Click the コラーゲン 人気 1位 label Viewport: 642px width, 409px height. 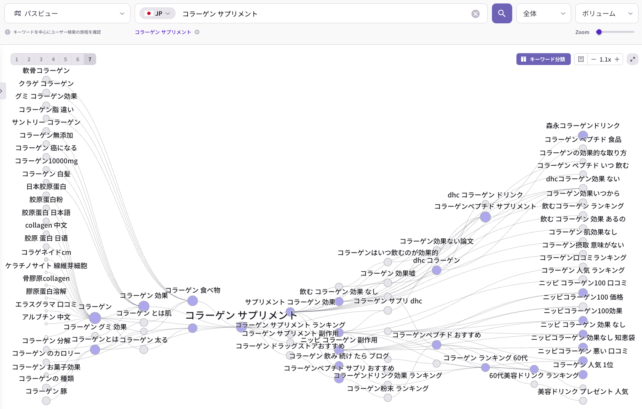point(583,365)
